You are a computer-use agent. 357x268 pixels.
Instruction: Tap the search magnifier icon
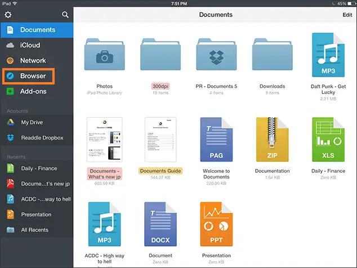(65, 15)
